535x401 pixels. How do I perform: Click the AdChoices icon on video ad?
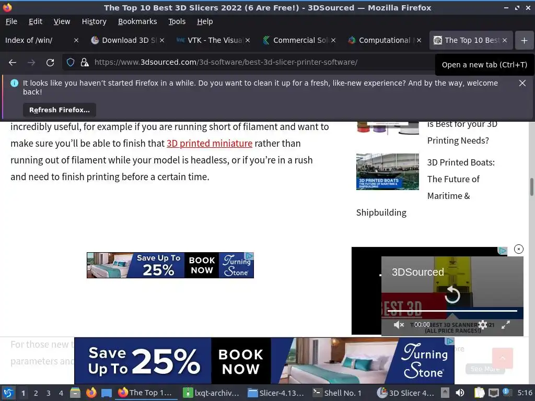click(x=502, y=251)
